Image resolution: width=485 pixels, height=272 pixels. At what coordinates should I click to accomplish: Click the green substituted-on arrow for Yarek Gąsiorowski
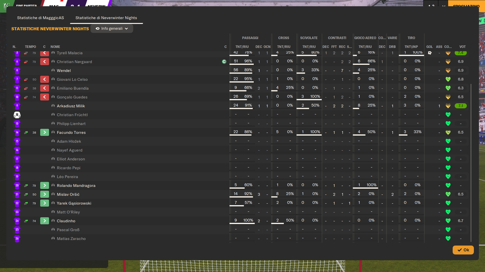click(x=44, y=203)
